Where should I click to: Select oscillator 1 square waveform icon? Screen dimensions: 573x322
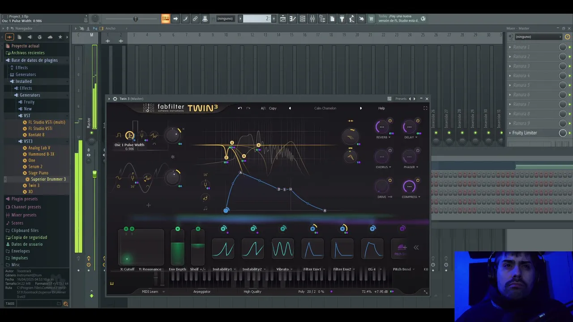click(119, 136)
